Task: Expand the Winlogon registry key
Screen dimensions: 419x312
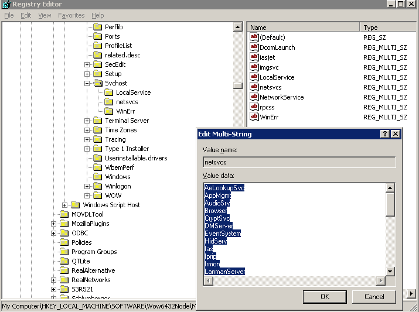Action: coord(87,186)
